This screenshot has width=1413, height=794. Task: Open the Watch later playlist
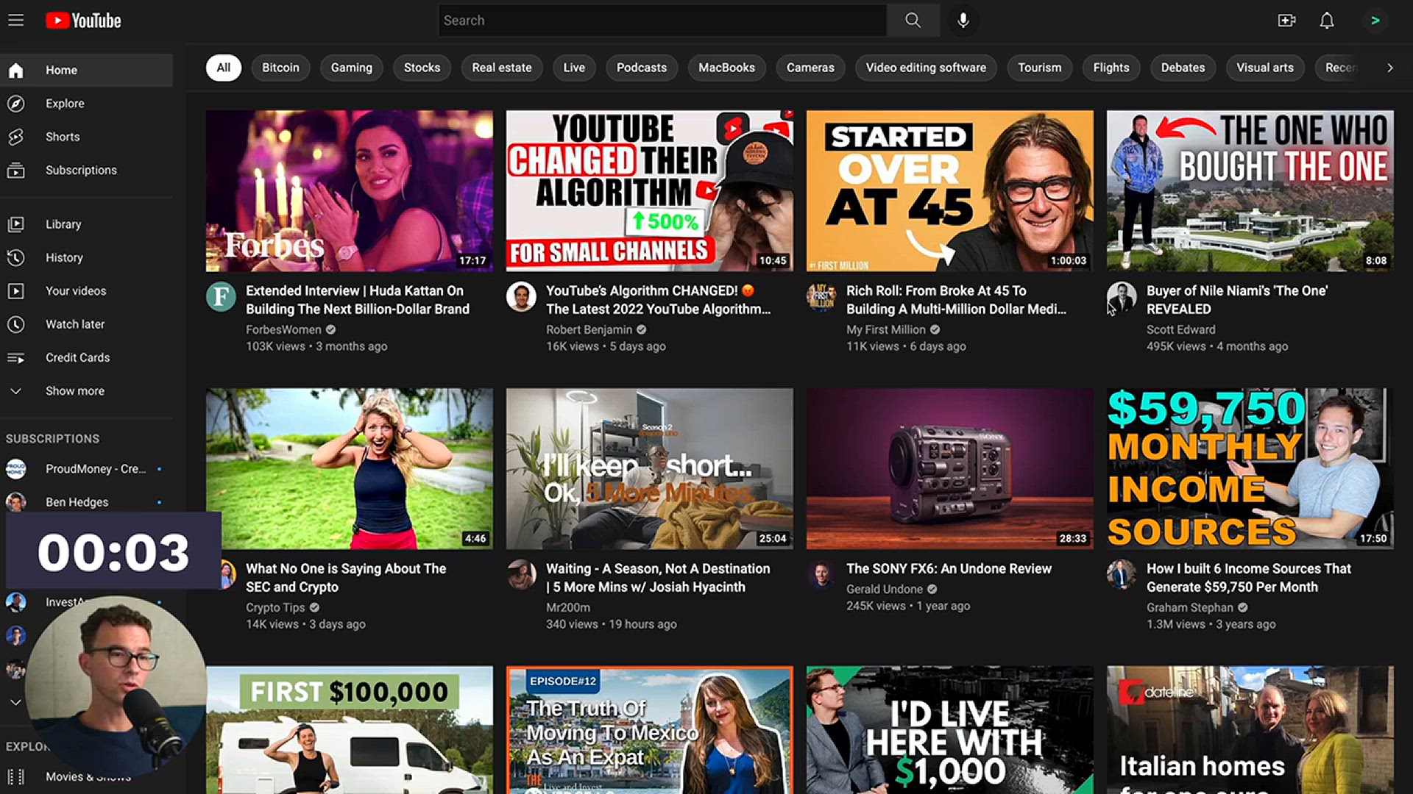pos(87,324)
